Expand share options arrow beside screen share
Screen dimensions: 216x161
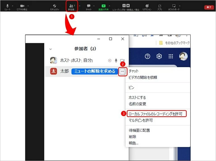coord(109,6)
